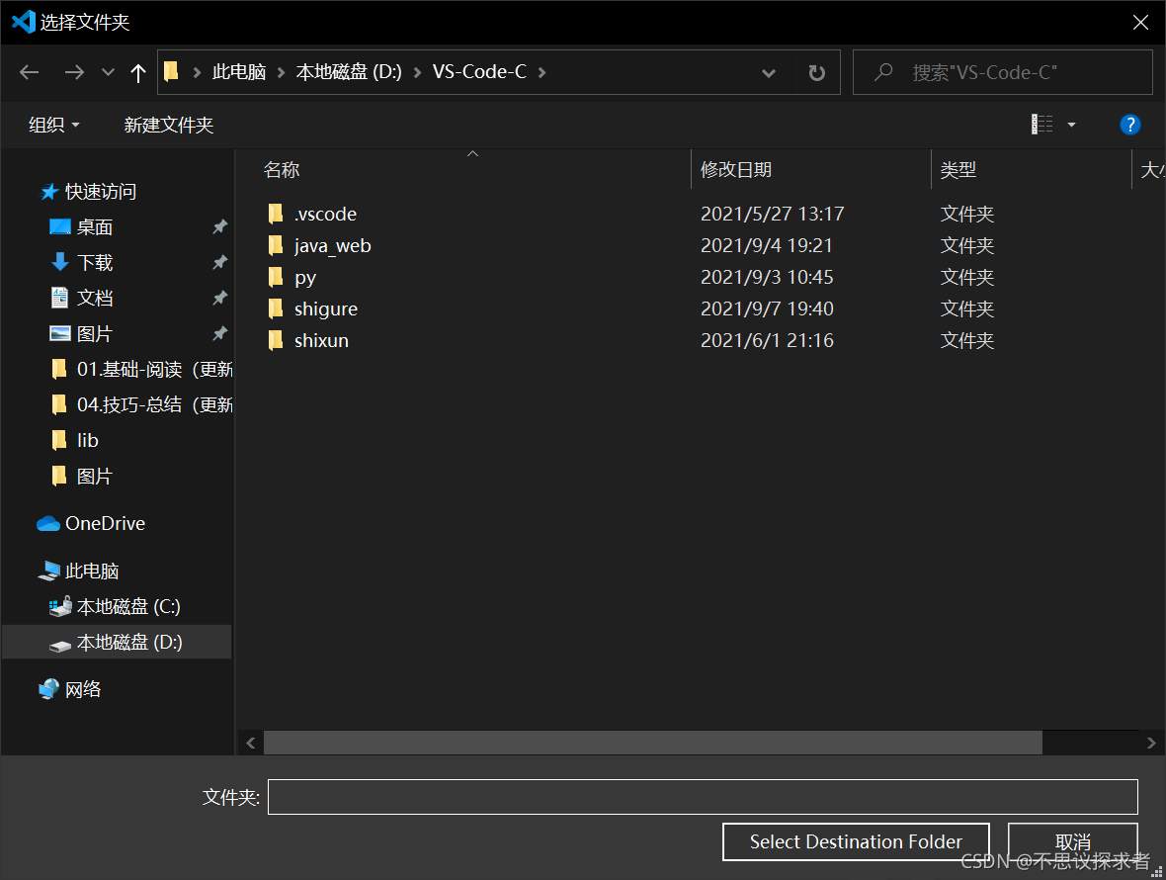Go up one folder level

pyautogui.click(x=137, y=72)
